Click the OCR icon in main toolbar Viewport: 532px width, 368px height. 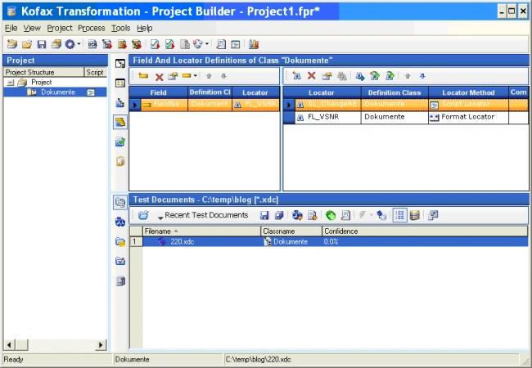(92, 44)
